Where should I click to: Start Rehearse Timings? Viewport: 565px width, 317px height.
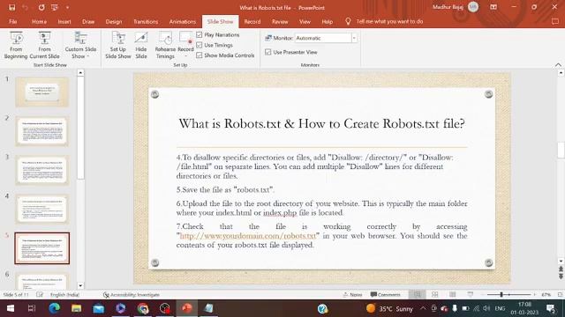[165, 45]
